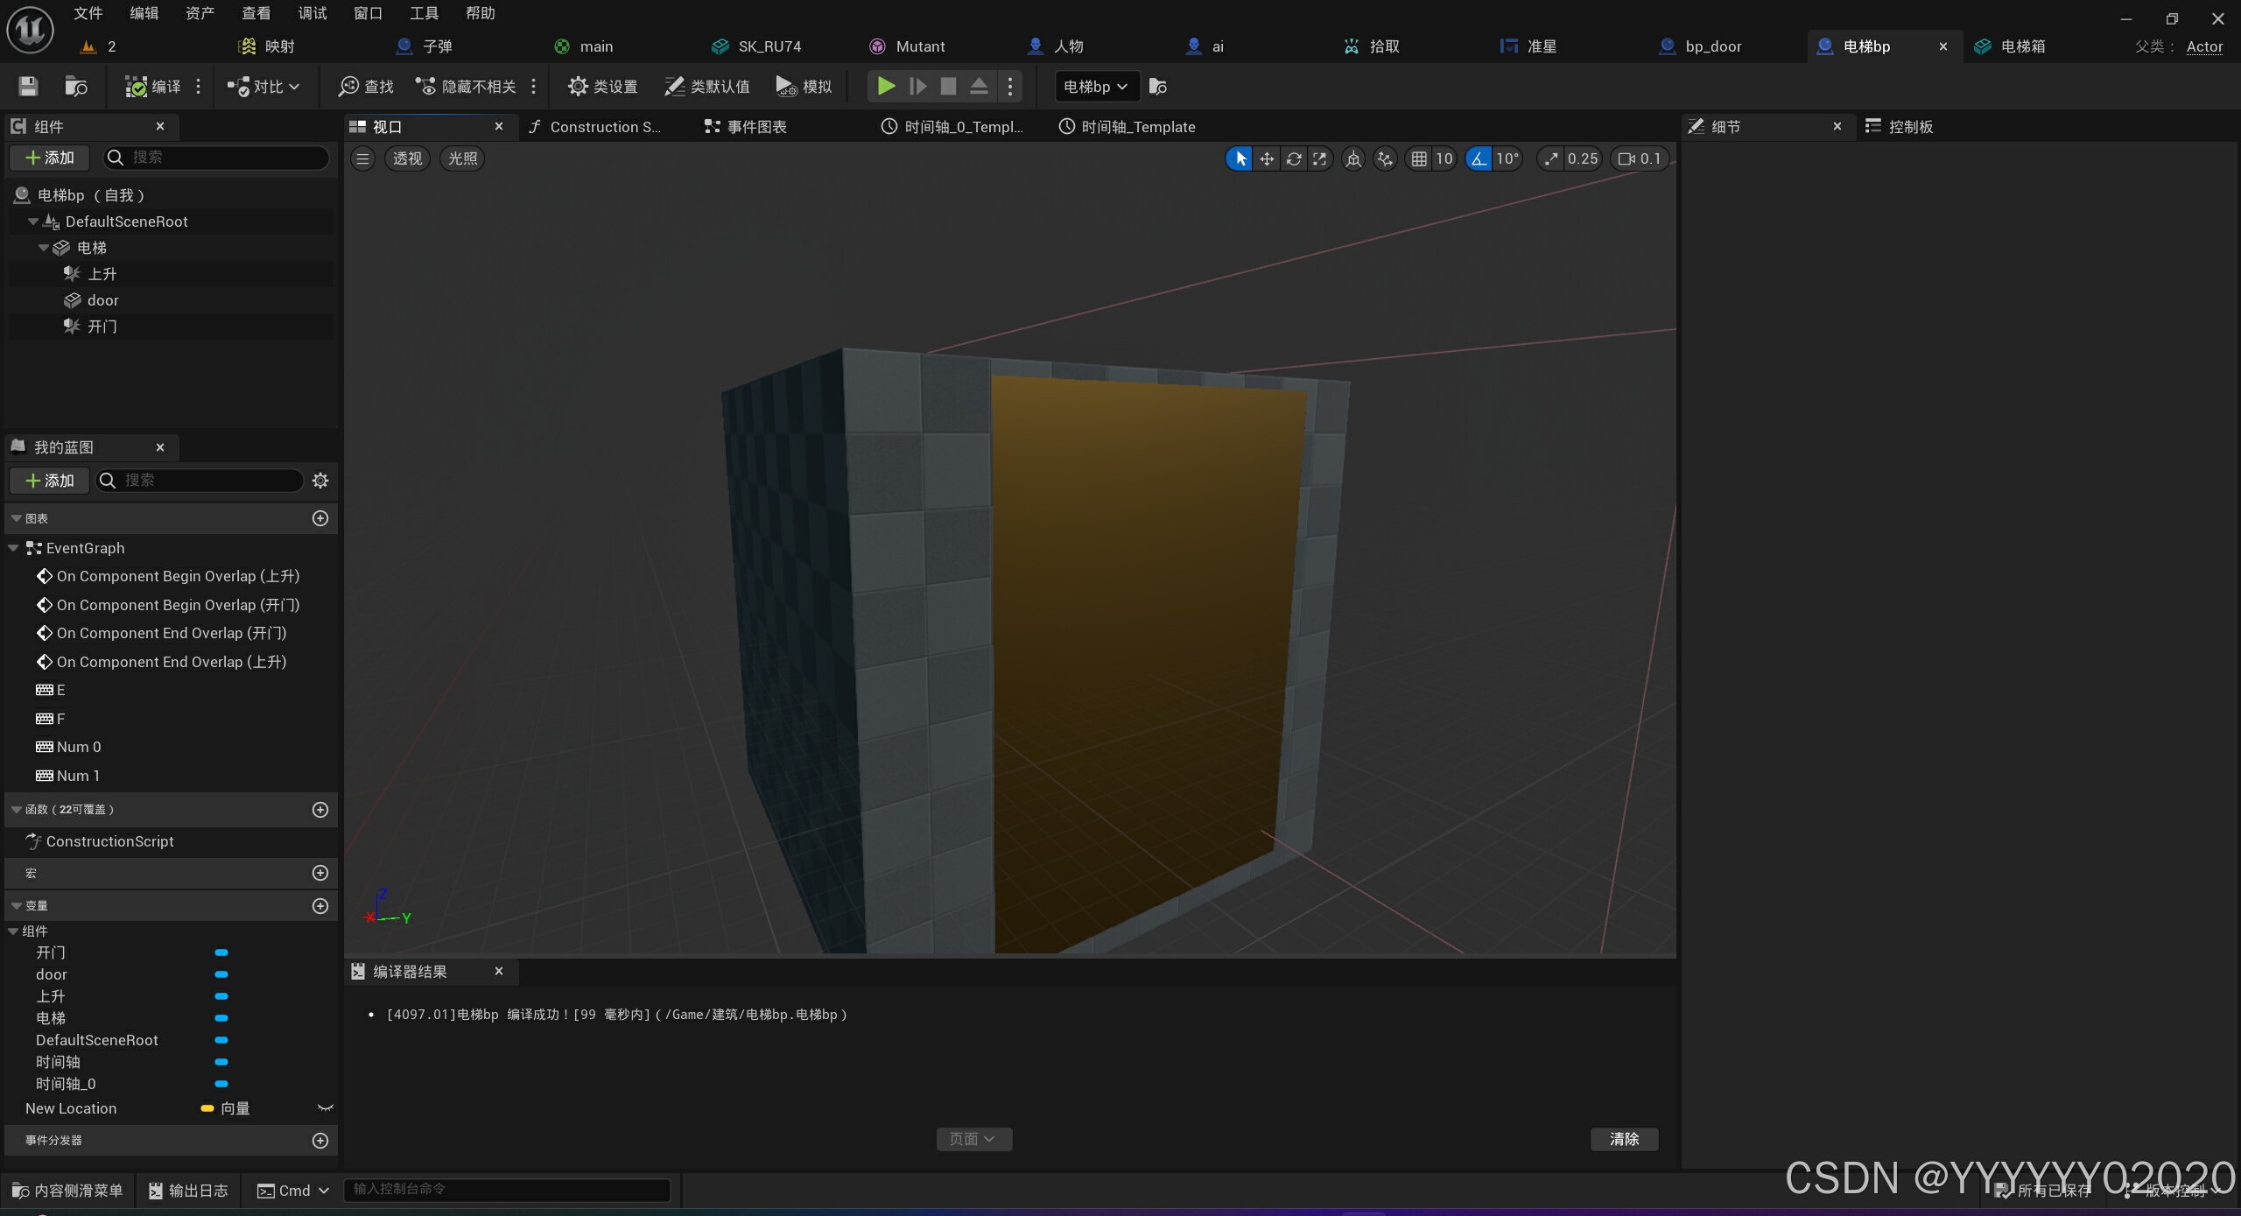Click the viewport hamburger options icon
2241x1216 pixels.
point(362,158)
